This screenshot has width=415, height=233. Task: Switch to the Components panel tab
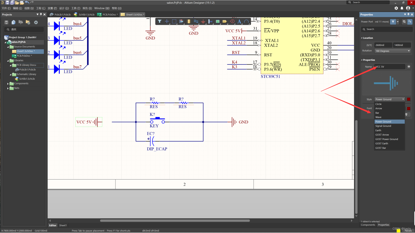click(x=368, y=225)
